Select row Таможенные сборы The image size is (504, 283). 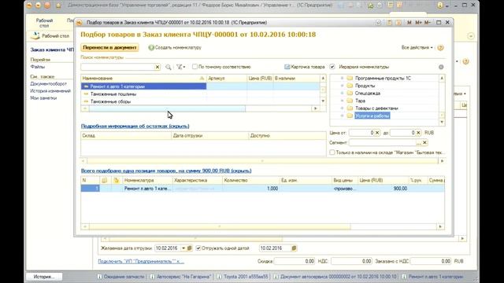200,101
